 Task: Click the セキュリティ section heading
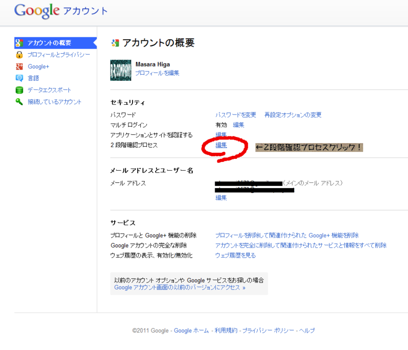pyautogui.click(x=127, y=102)
